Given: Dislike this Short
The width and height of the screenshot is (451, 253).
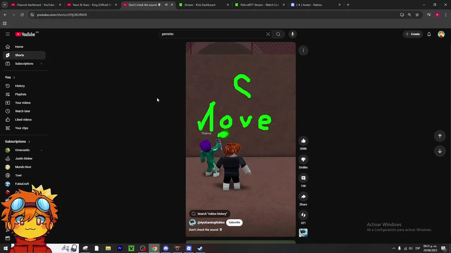Looking at the screenshot, I should tap(303, 160).
